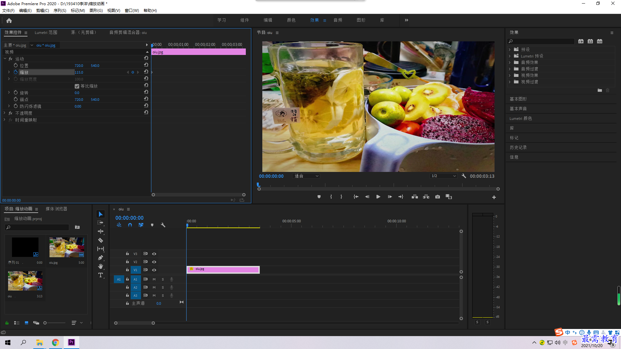Expand the Opacity (不透明度) effect

pyautogui.click(x=5, y=113)
